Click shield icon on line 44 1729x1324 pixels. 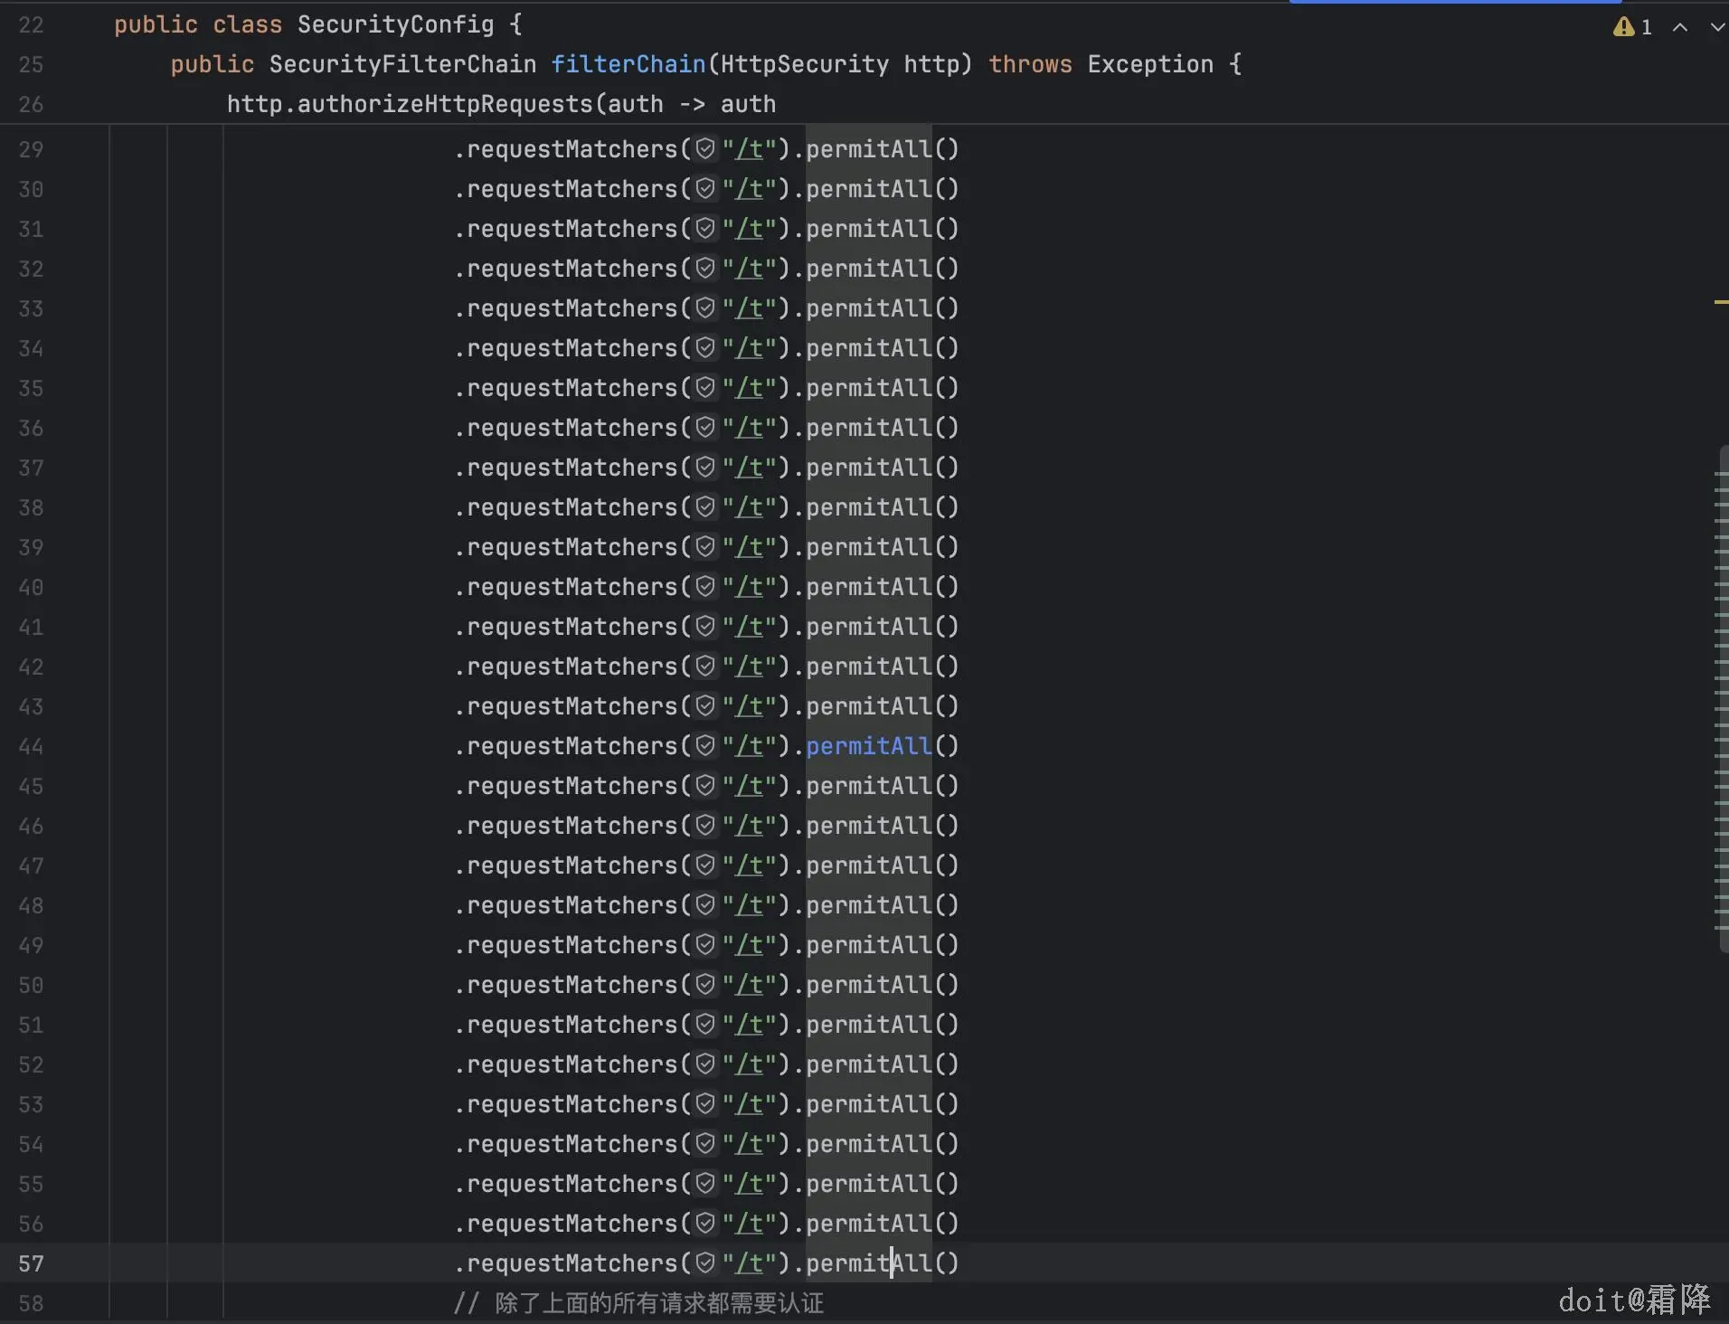click(705, 746)
